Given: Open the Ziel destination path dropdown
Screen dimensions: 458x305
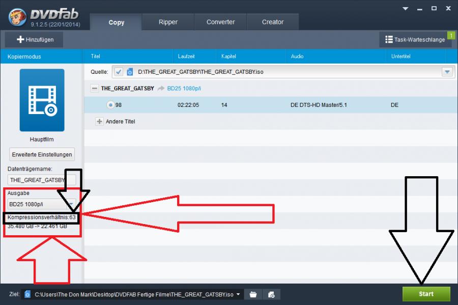Looking at the screenshot, I should pos(238,294).
